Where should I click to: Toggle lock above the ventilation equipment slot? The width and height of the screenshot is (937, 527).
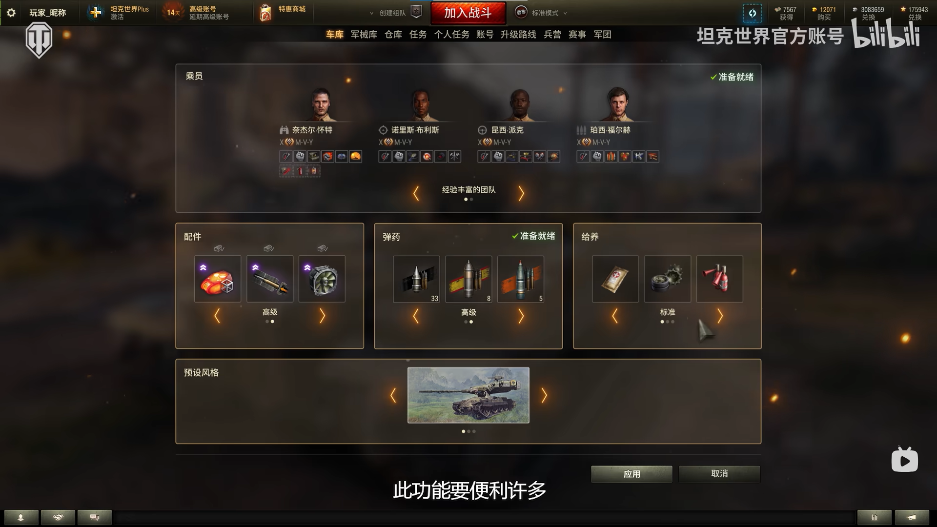(322, 248)
